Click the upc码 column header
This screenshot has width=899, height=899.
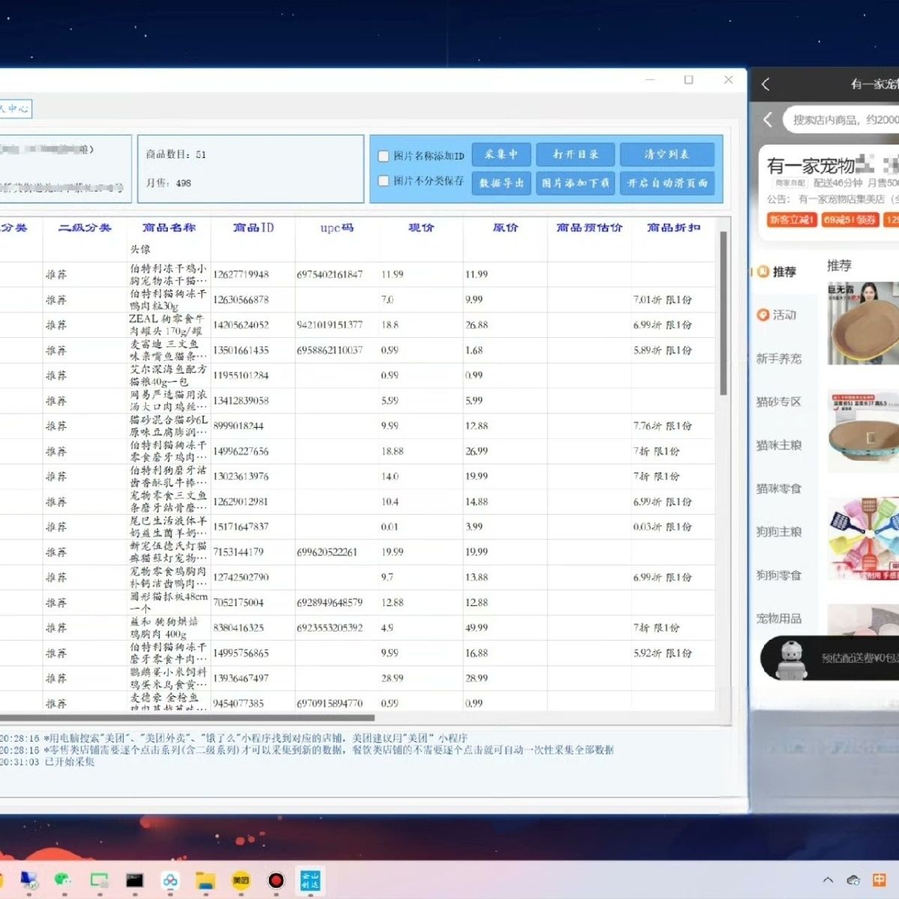point(337,228)
